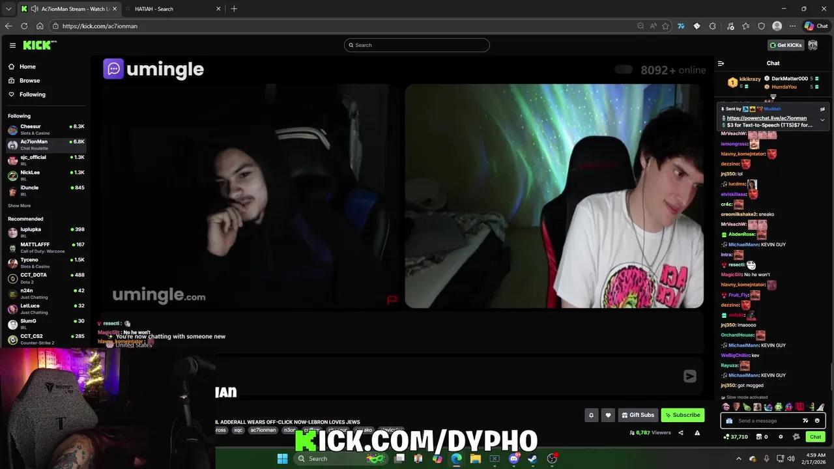Image resolution: width=834 pixels, height=469 pixels.
Task: Open the user profile avatar on the Kick header
Action: [x=812, y=45]
